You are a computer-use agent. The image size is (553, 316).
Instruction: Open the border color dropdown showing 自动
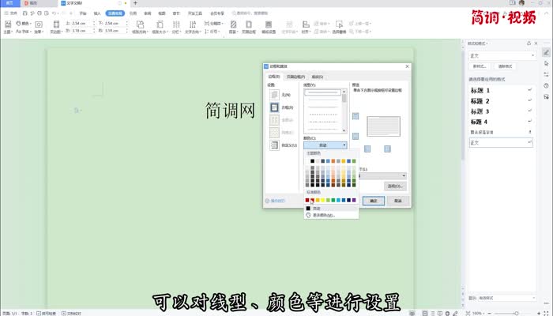click(x=325, y=145)
